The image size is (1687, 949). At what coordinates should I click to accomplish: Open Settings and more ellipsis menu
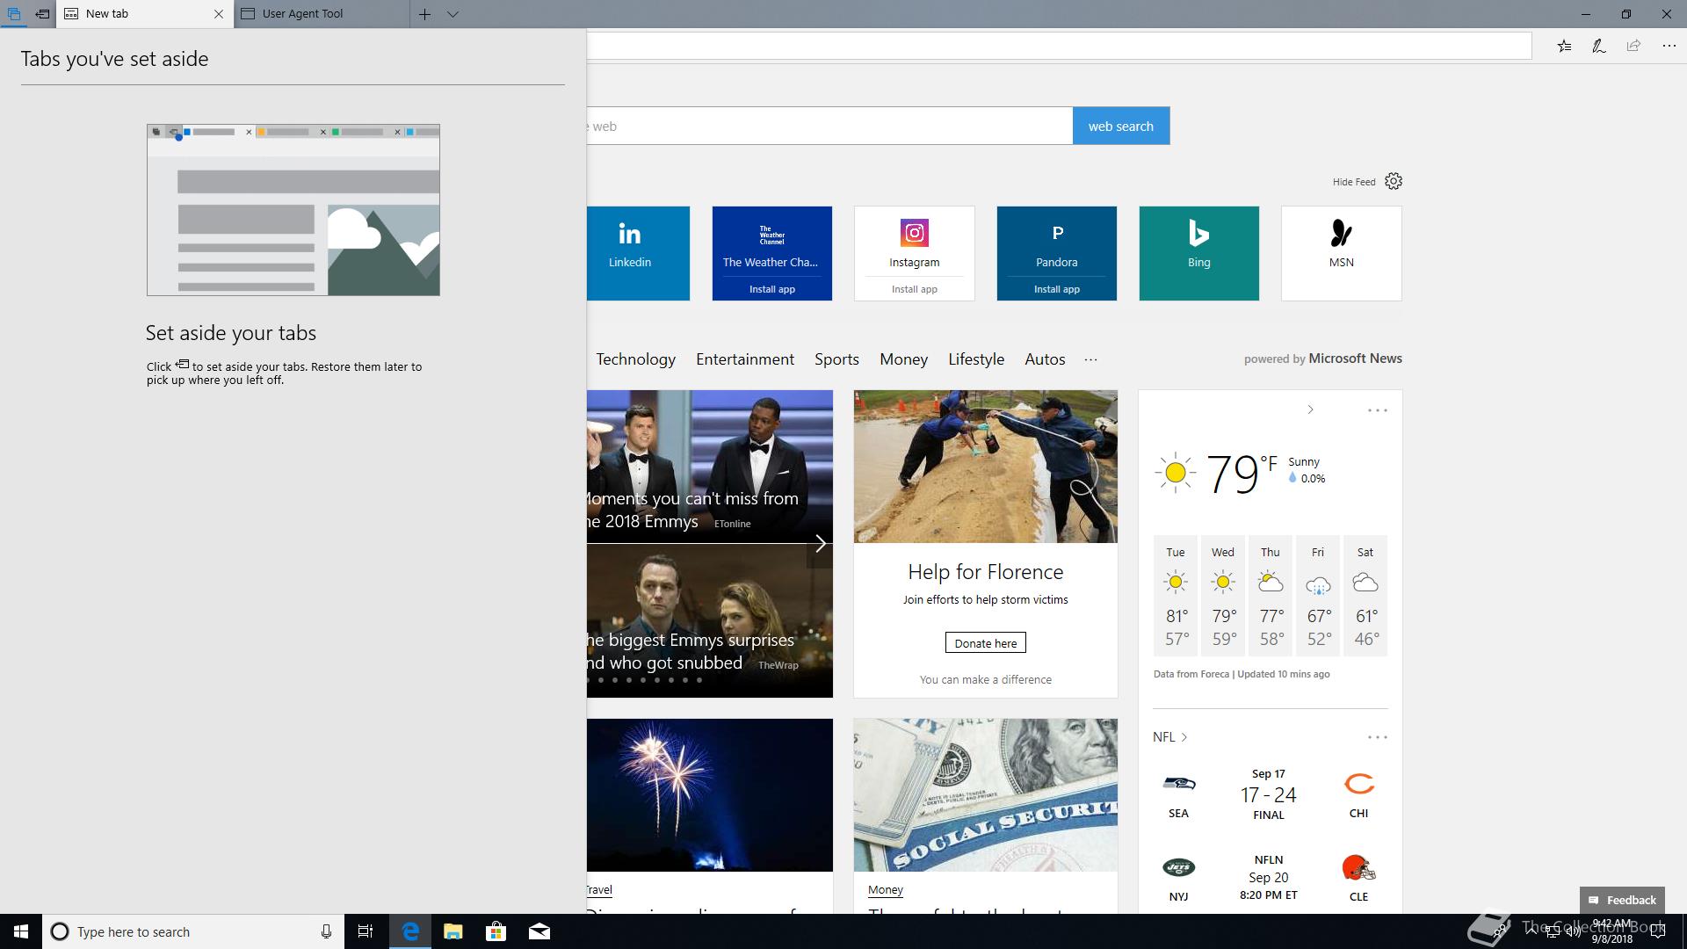pyautogui.click(x=1669, y=46)
